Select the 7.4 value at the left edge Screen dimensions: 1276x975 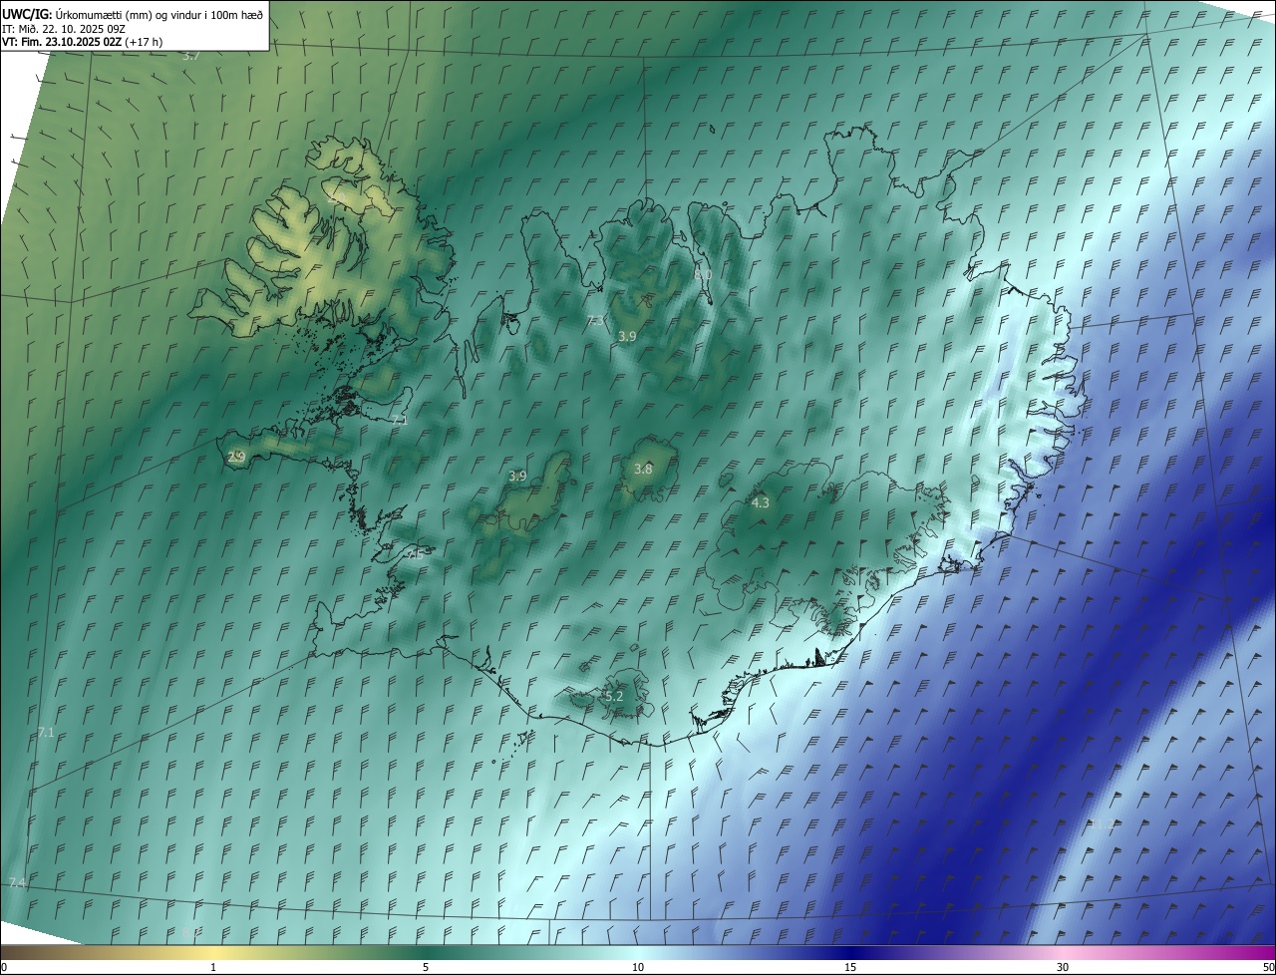point(17,883)
